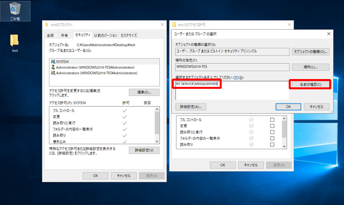Click the location field WINDOWS2019-TES
This screenshot has width=344, height=205.
click(232, 67)
